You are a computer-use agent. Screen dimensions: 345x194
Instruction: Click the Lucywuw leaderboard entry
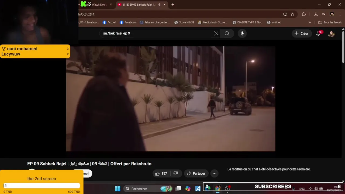coord(35,54)
